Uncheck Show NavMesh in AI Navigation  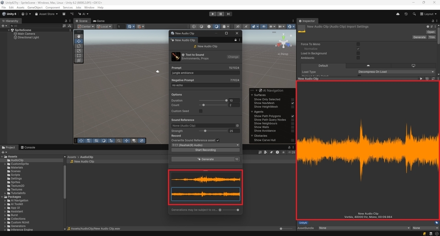pyautogui.click(x=293, y=103)
